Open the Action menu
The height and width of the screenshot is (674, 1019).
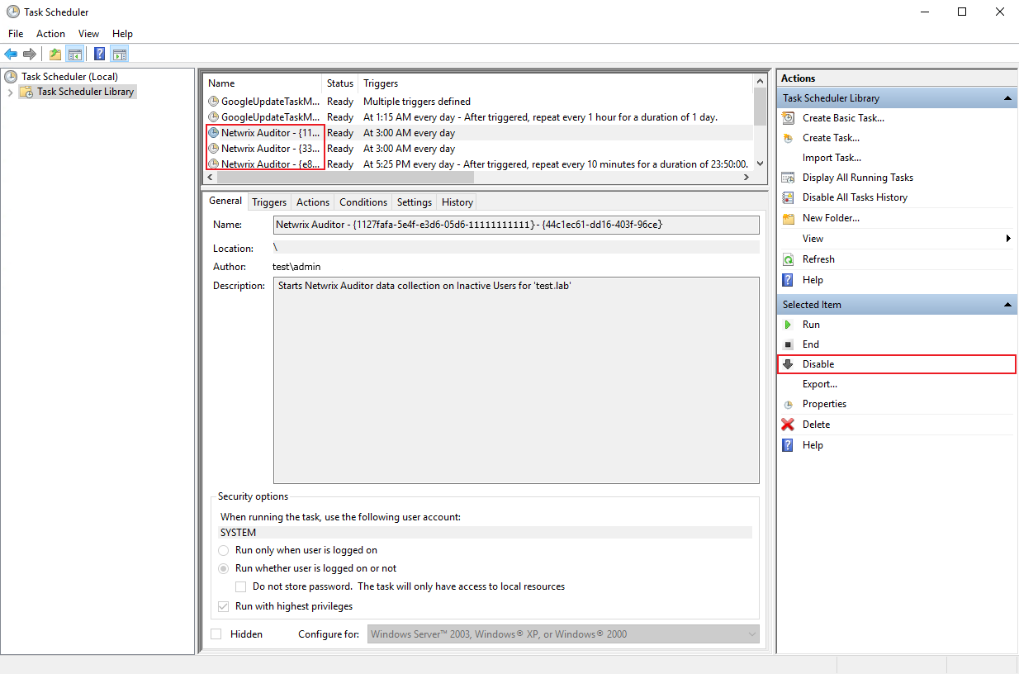50,34
